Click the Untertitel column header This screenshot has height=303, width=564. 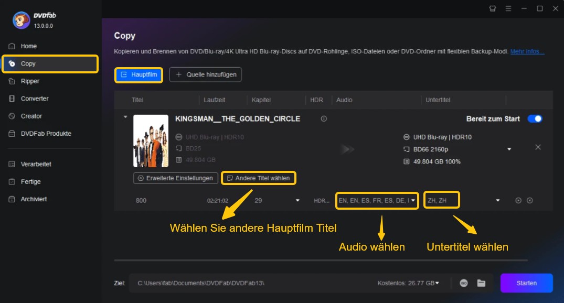[438, 100]
